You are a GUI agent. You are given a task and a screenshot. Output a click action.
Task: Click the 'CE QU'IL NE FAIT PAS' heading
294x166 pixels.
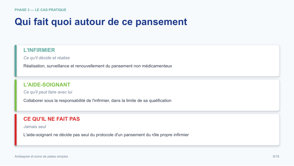click(51, 119)
